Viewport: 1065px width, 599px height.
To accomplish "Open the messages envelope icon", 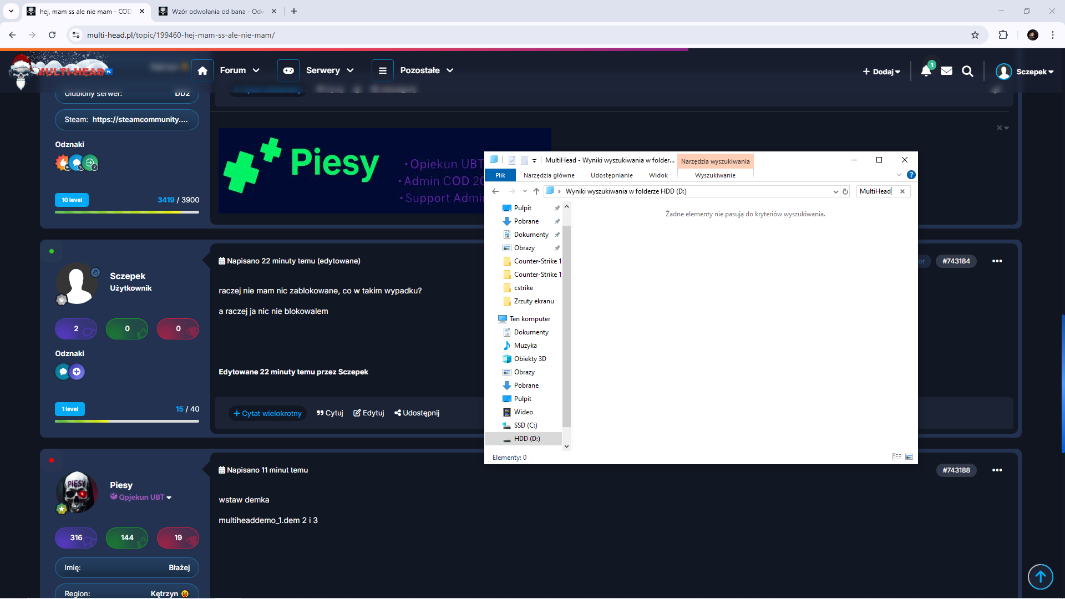I will tap(947, 71).
